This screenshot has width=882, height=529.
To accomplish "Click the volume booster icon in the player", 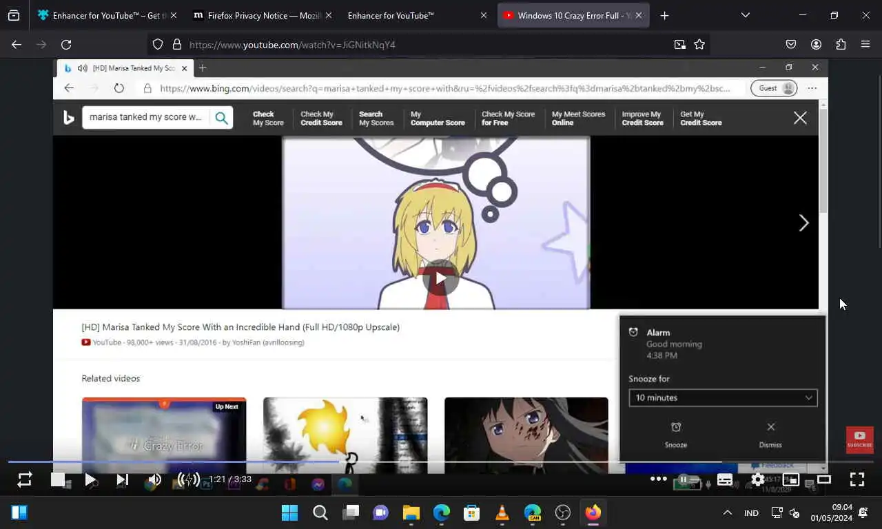I will pyautogui.click(x=188, y=479).
